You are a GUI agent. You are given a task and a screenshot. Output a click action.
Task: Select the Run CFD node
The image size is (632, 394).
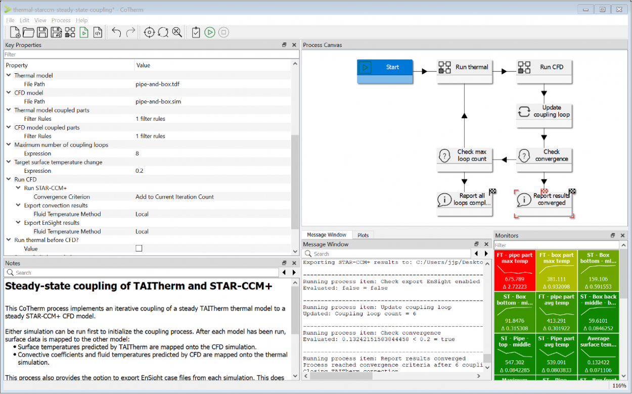coord(544,71)
